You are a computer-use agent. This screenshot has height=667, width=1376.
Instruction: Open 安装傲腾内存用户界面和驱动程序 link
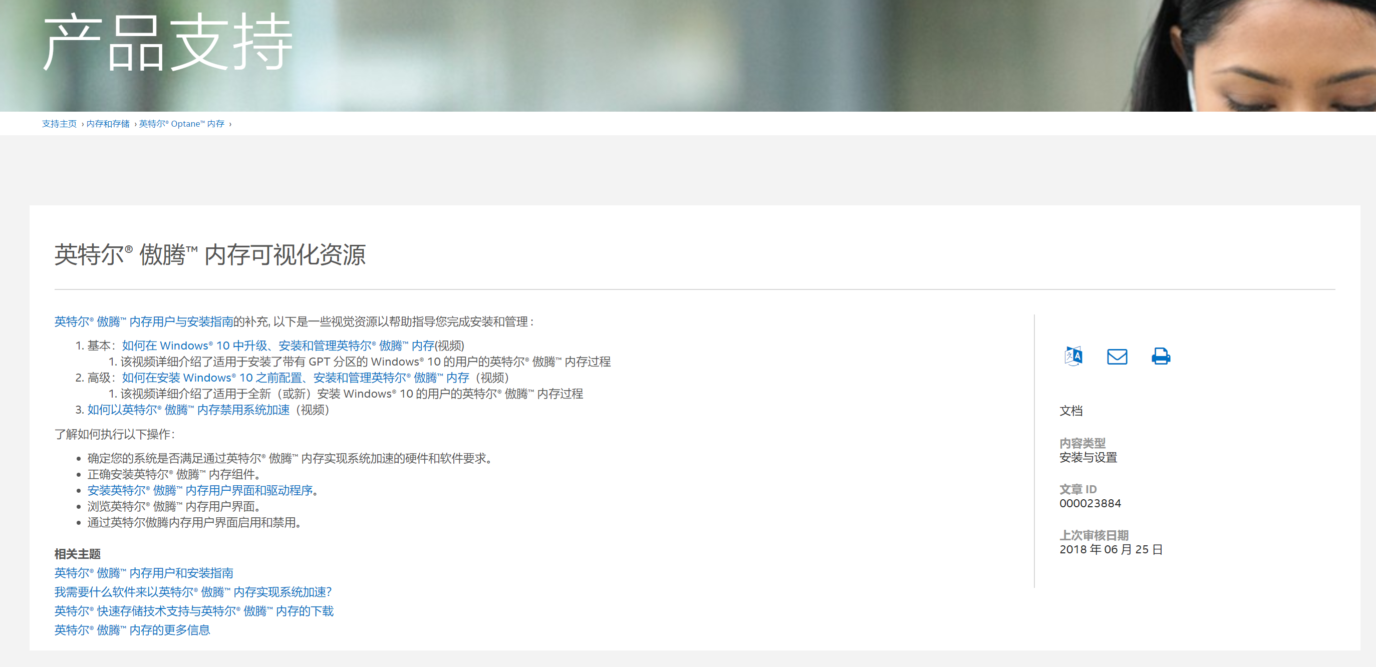(200, 490)
